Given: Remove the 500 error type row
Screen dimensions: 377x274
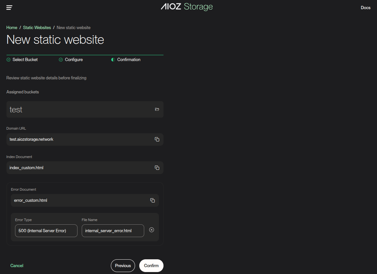Looking at the screenshot, I should tap(151, 230).
